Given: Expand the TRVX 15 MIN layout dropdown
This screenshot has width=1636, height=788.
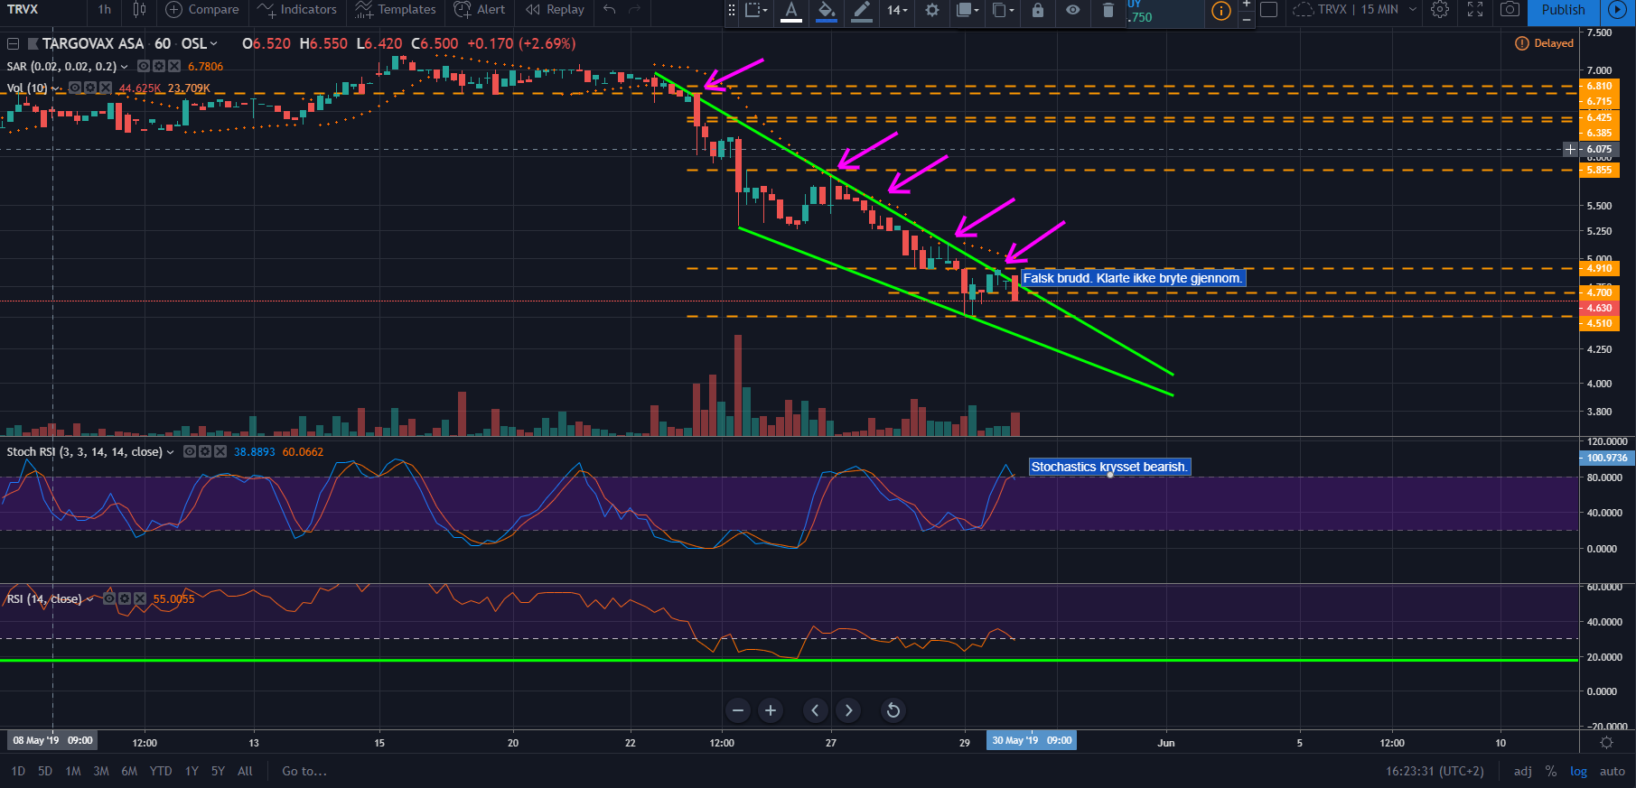Looking at the screenshot, I should point(1412,10).
